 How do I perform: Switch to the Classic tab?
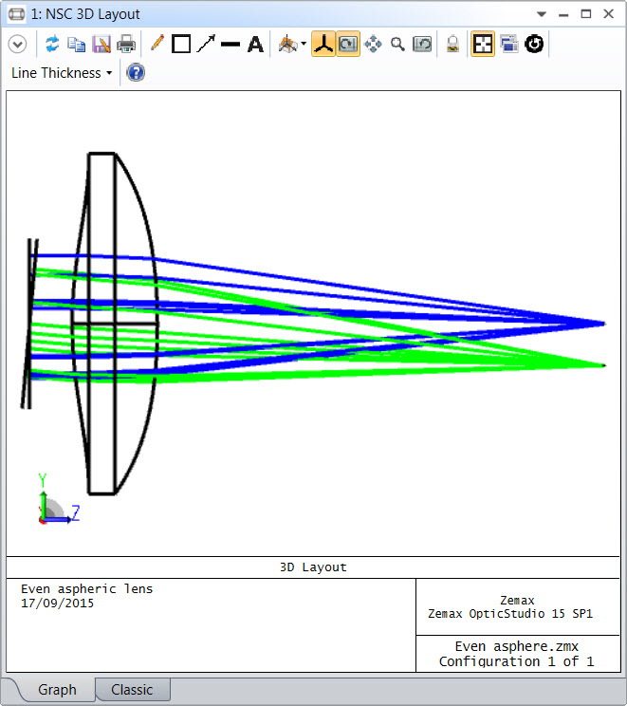[133, 689]
